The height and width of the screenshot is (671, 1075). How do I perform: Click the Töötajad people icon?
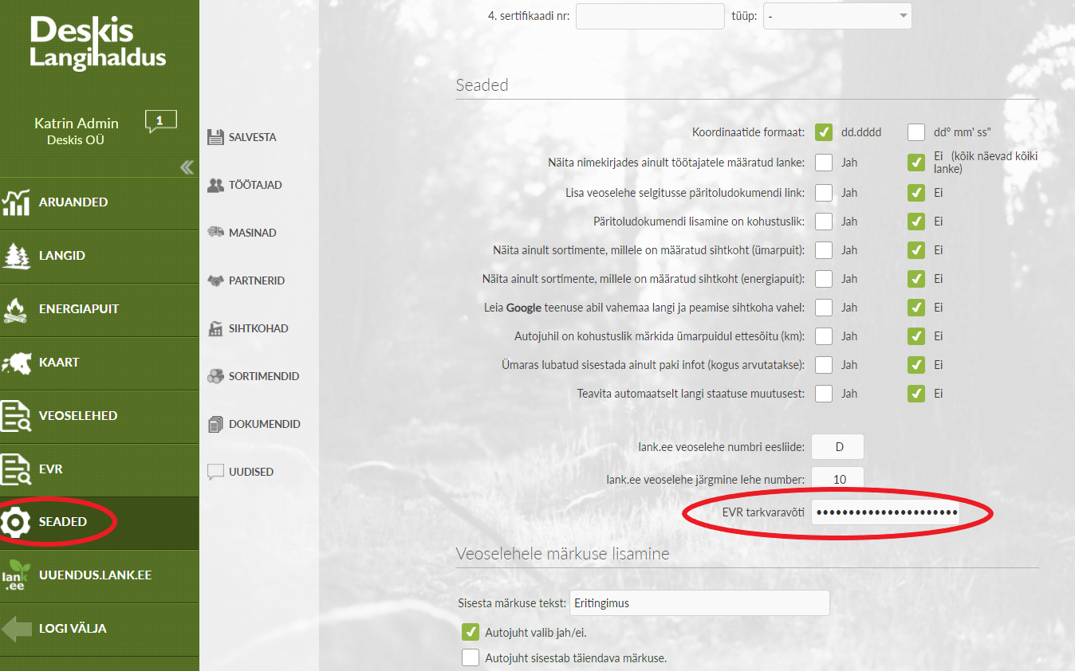tap(215, 185)
